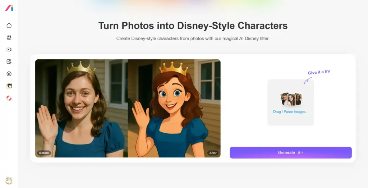Viewport: 368px width, 188px height.
Task: Open the cartoon character avatar sidebar icon
Action: tap(9, 86)
